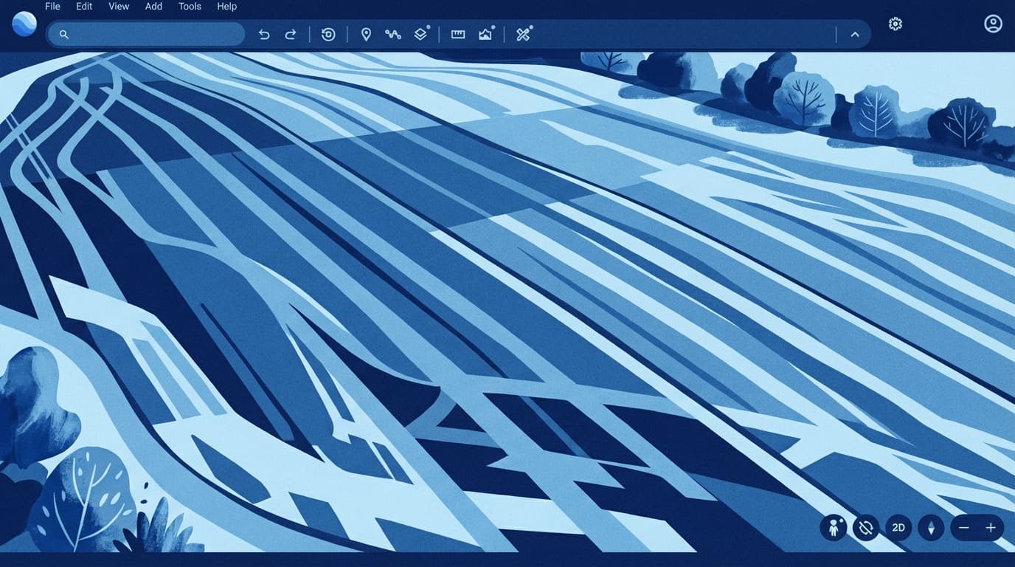The image size is (1015, 567).
Task: Click the Google Earth logo
Action: click(24, 24)
